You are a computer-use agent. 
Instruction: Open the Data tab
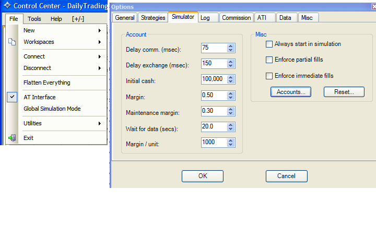tap(287, 18)
